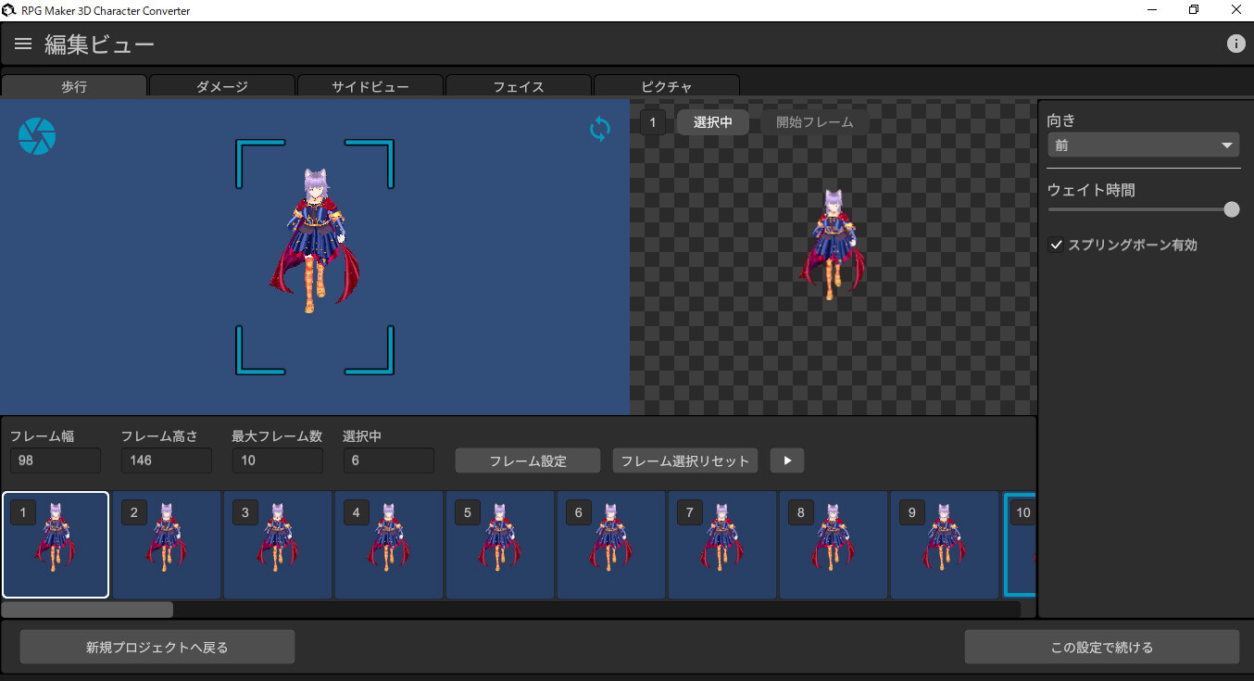1254x681 pixels.
Task: Switch to the ダメージ tab
Action: click(221, 86)
